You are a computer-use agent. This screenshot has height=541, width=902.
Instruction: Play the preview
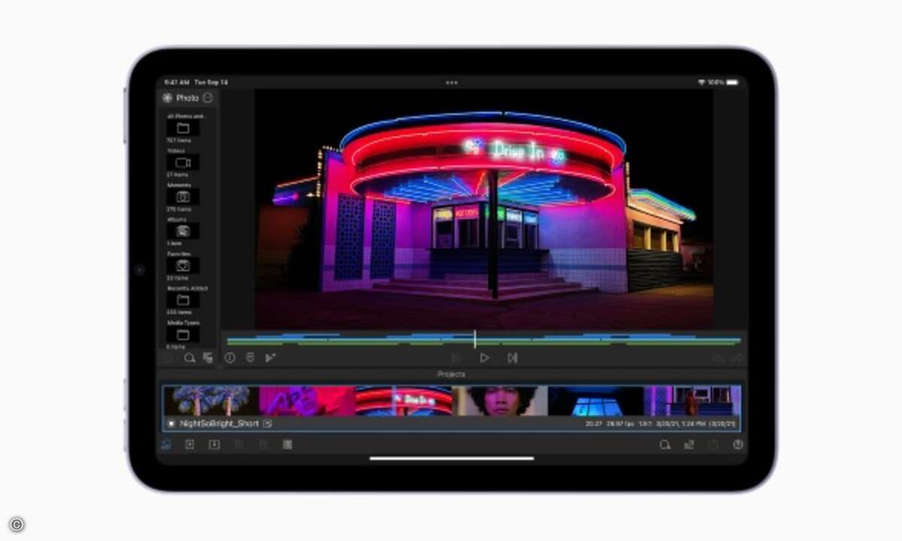click(x=485, y=358)
